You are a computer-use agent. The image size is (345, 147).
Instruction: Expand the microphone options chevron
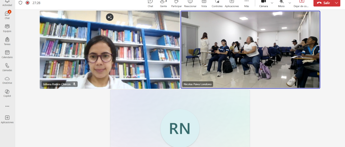[290, 3]
